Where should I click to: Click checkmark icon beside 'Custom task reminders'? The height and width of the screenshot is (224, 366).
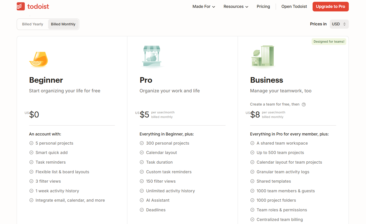tap(142, 172)
